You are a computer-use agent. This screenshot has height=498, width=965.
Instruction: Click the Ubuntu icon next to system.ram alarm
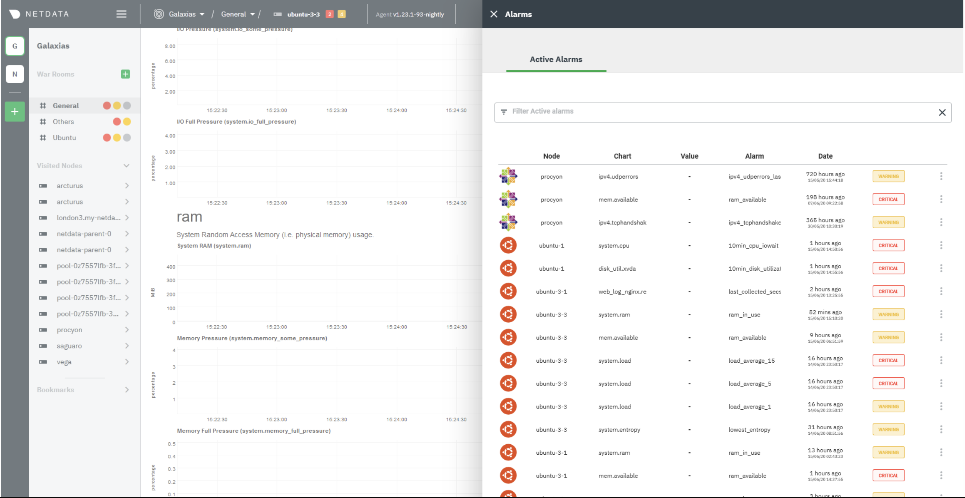click(x=508, y=314)
